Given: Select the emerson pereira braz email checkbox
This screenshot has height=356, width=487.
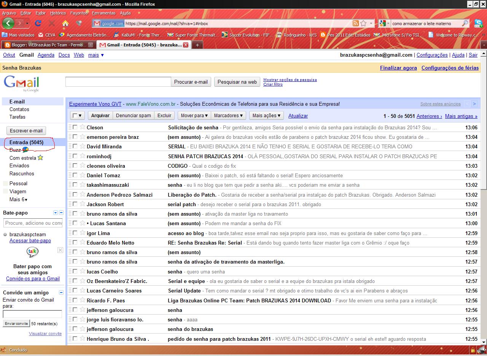Looking at the screenshot, I should [75, 137].
